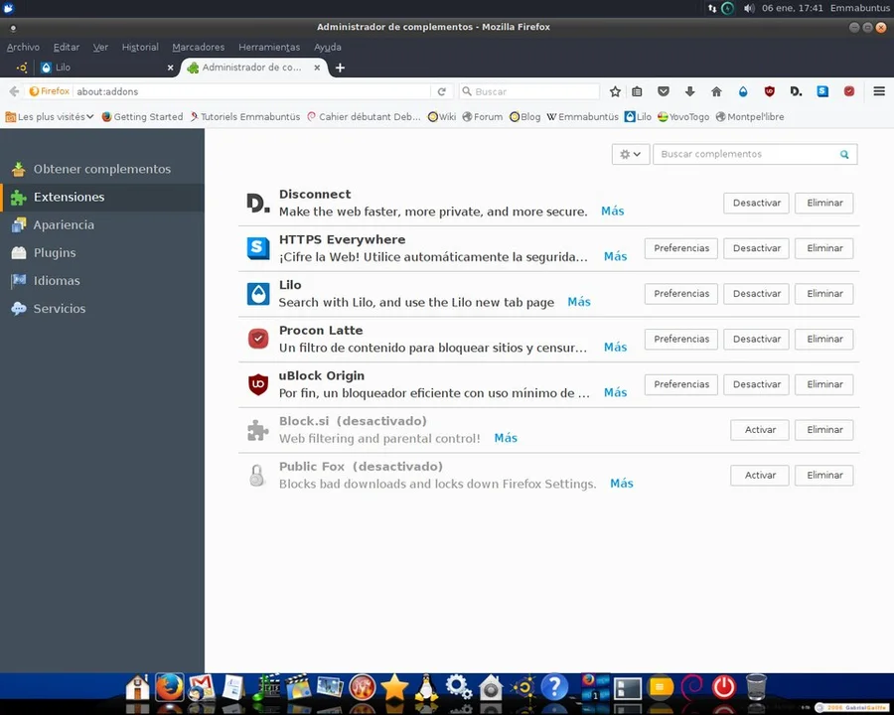Image resolution: width=894 pixels, height=715 pixels.
Task: Reload the page with the refresh icon
Action: click(441, 91)
